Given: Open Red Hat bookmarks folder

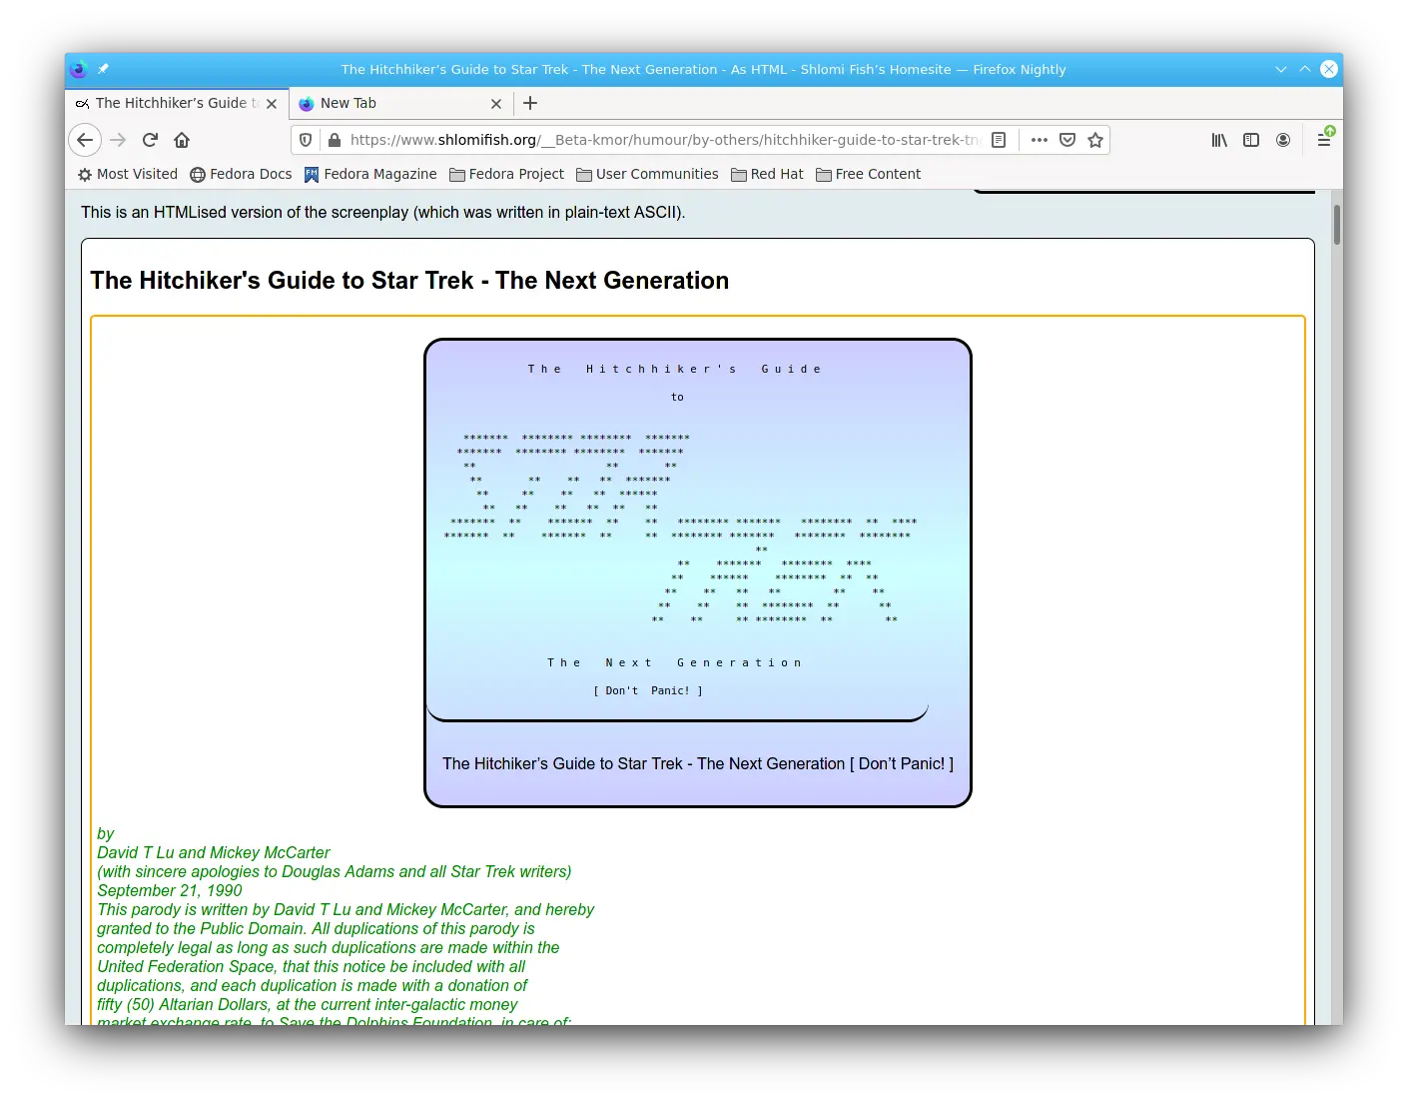Looking at the screenshot, I should pos(767,174).
